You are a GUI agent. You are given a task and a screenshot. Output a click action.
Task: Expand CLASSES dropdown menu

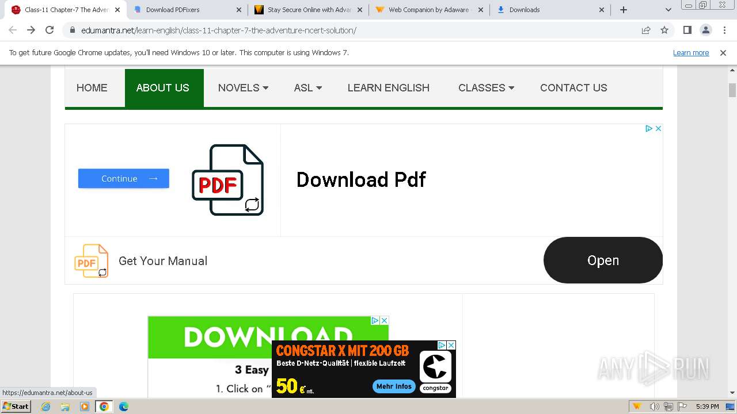486,88
